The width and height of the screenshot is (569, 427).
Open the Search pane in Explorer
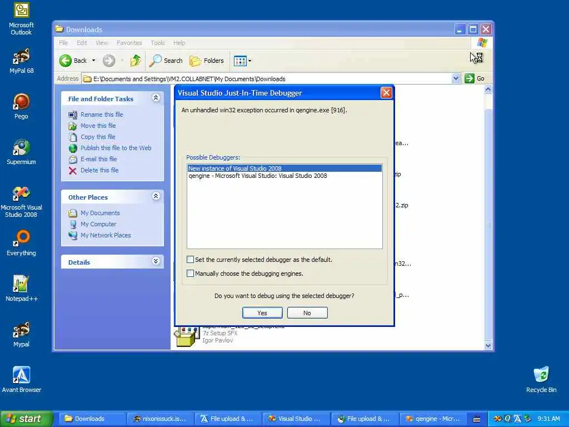(166, 61)
